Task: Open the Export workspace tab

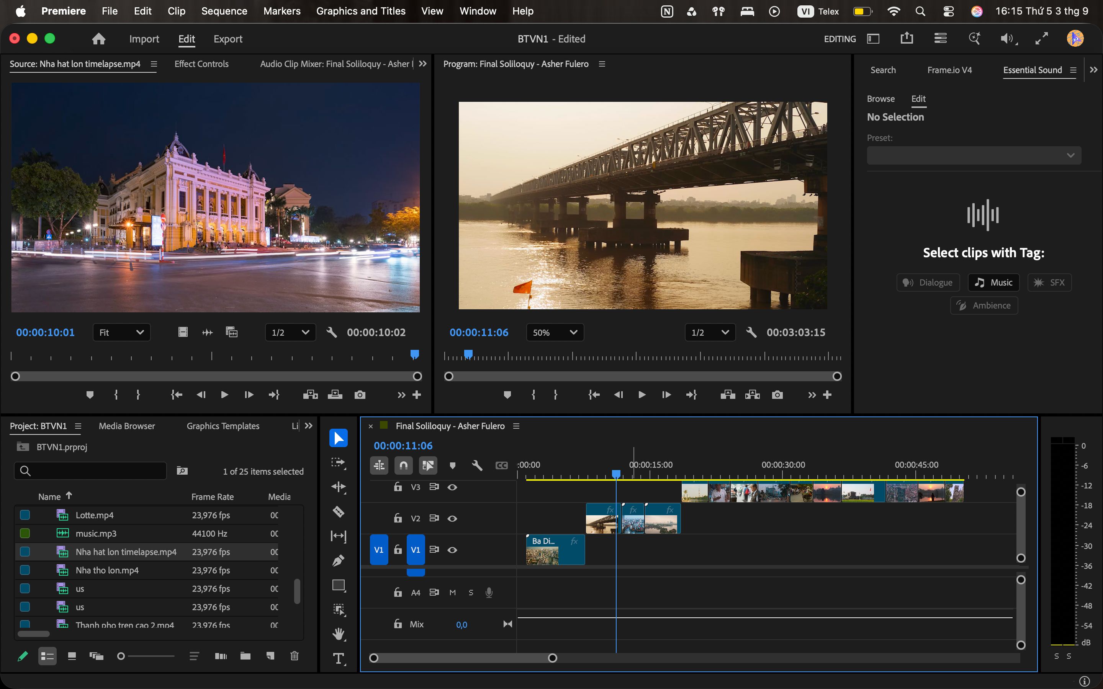Action: 228,39
